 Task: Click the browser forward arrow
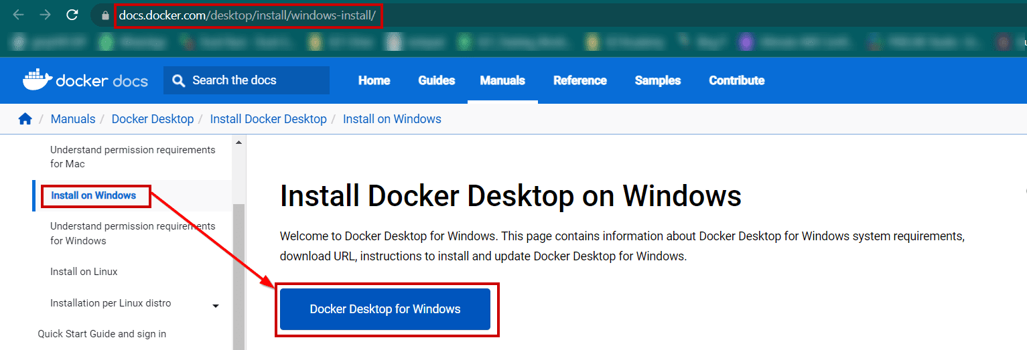coord(45,15)
